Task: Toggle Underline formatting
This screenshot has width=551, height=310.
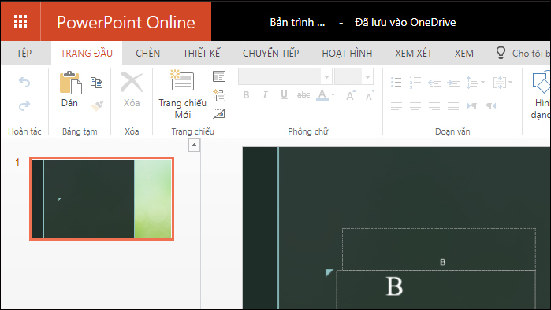Action: coord(284,95)
